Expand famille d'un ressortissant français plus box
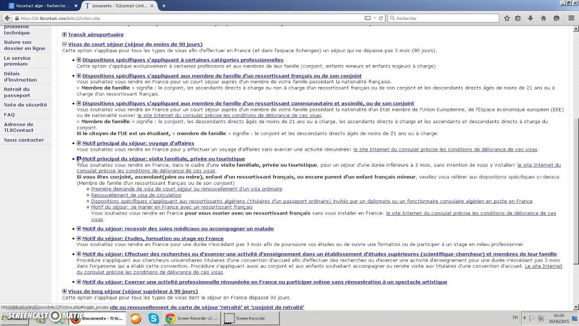The image size is (579, 326). [79, 76]
